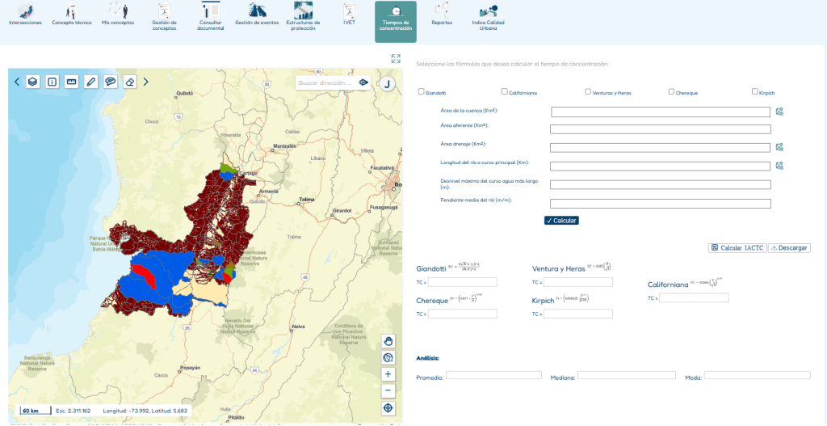This screenshot has height=426, width=827.
Task: Open Indice Calidad Urbana
Action: (x=488, y=18)
